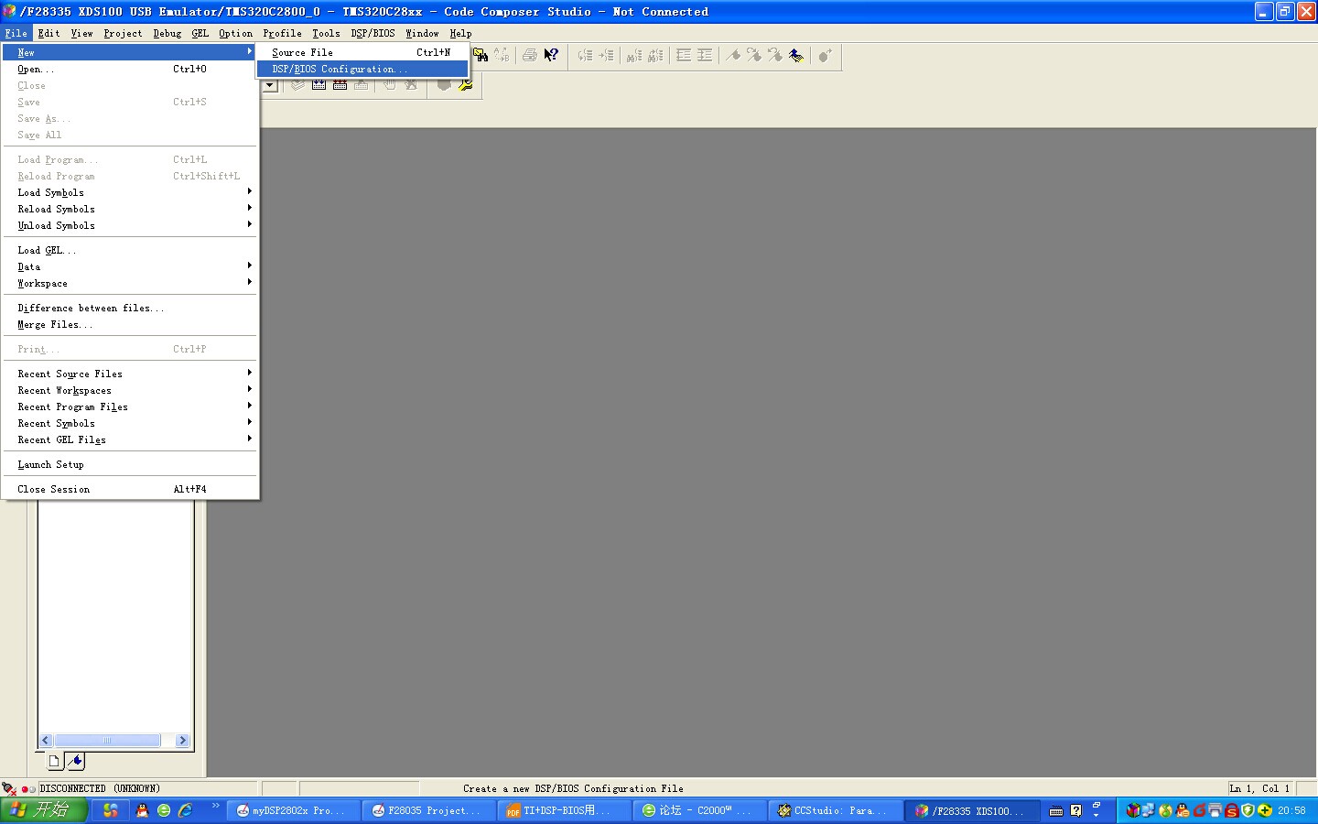
Task: Click the DISCONNECTED (UNKNOWN) status text
Action: coord(100,788)
